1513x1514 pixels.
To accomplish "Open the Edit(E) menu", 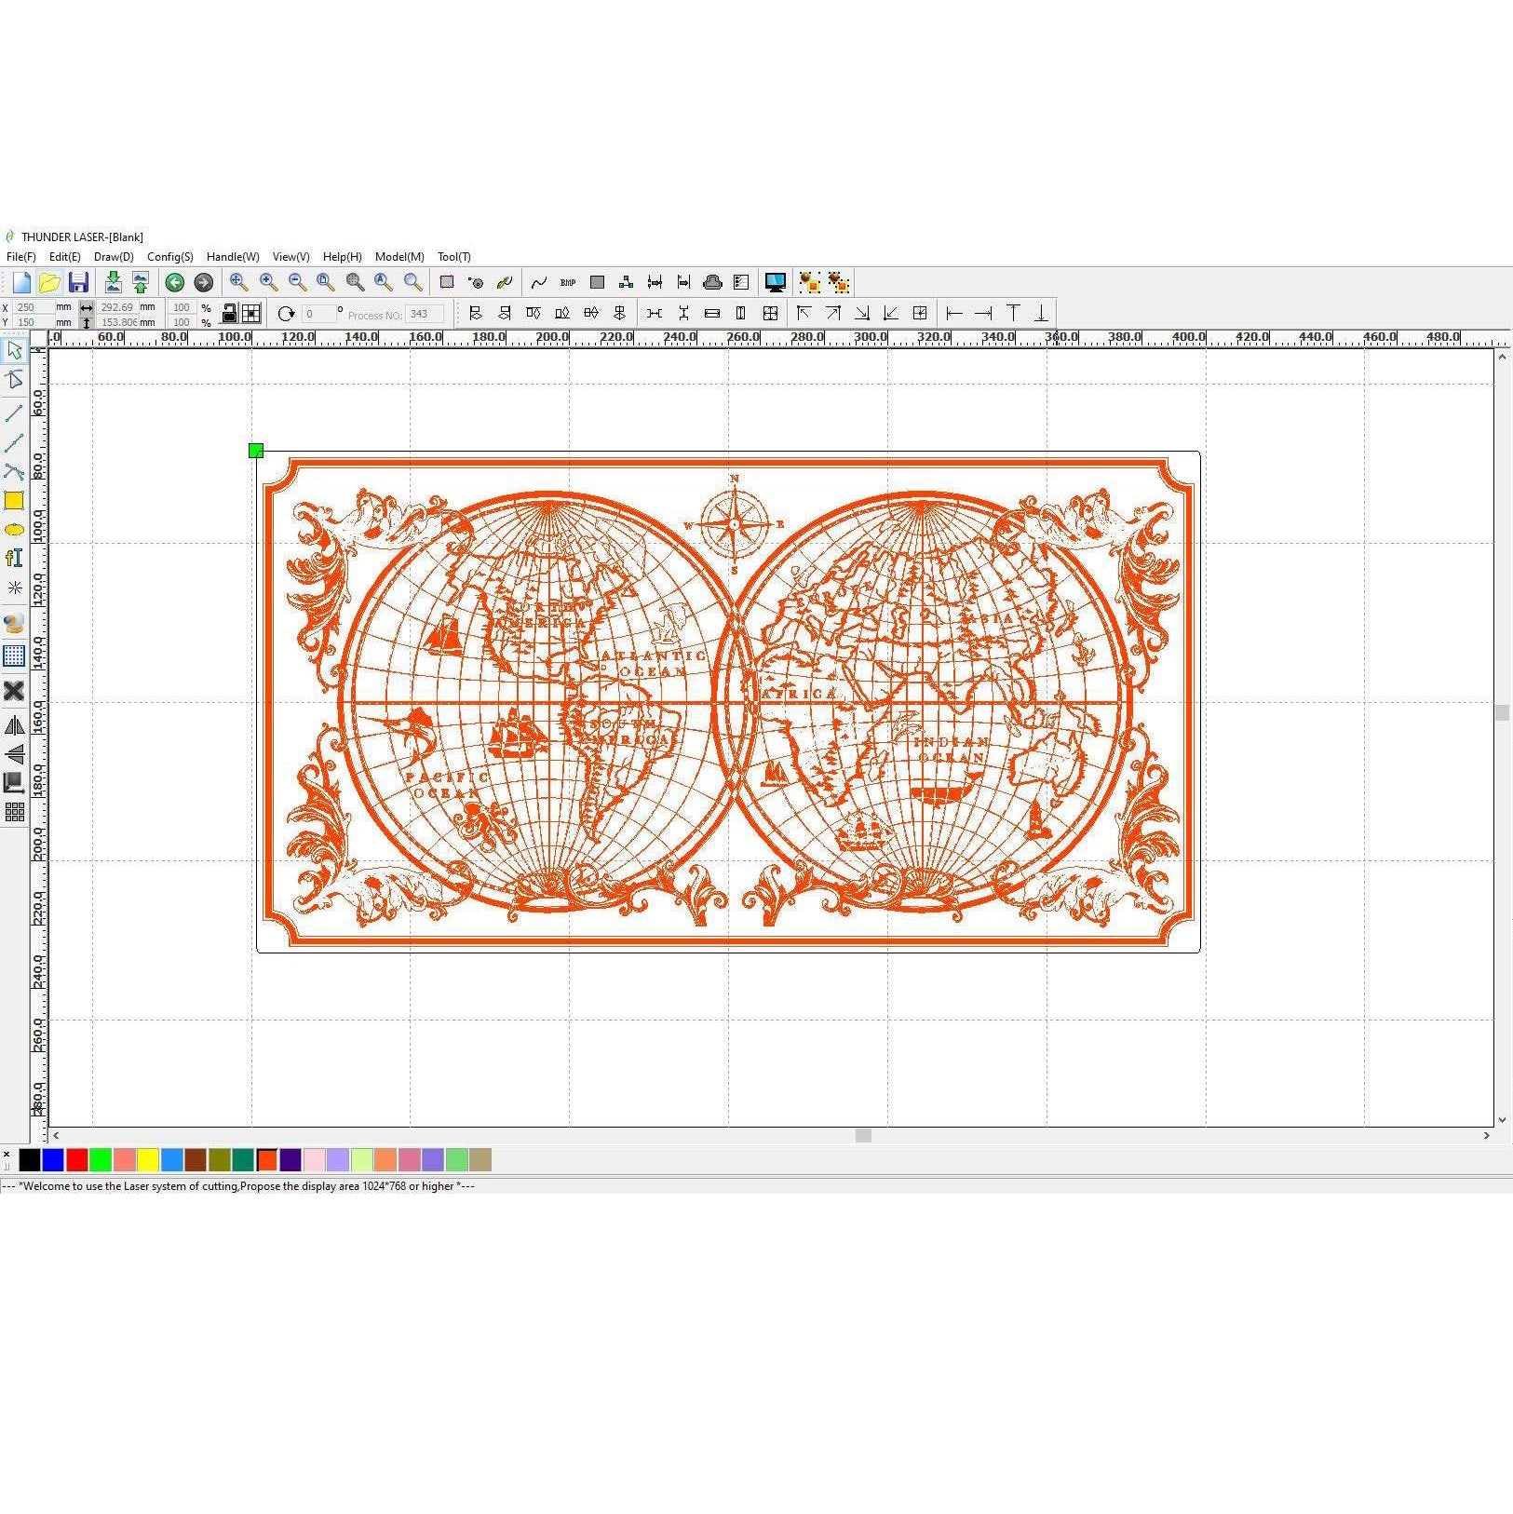I will coord(64,257).
